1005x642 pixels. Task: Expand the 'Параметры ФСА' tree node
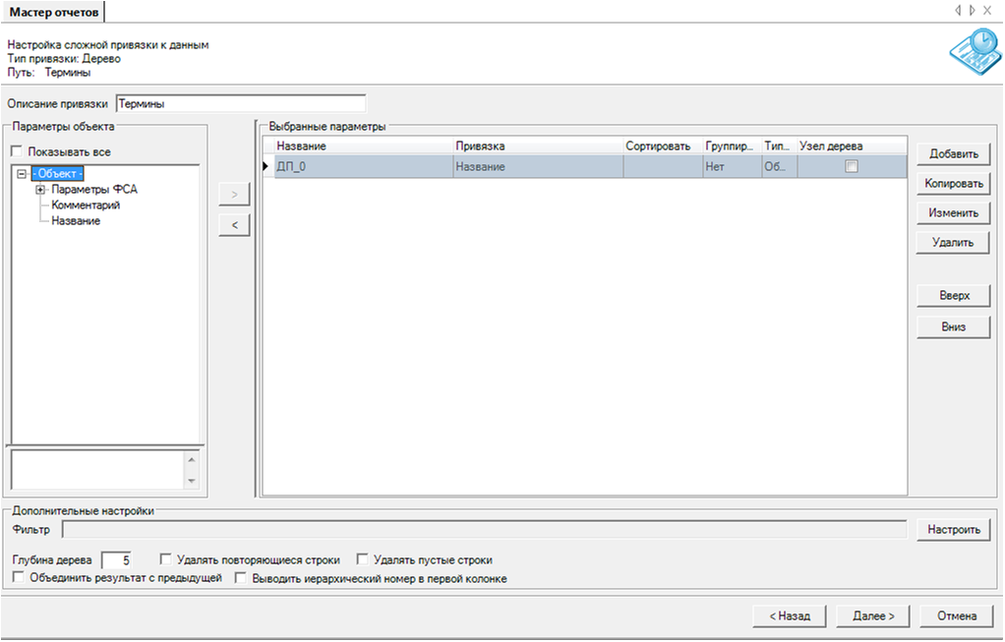[40, 190]
